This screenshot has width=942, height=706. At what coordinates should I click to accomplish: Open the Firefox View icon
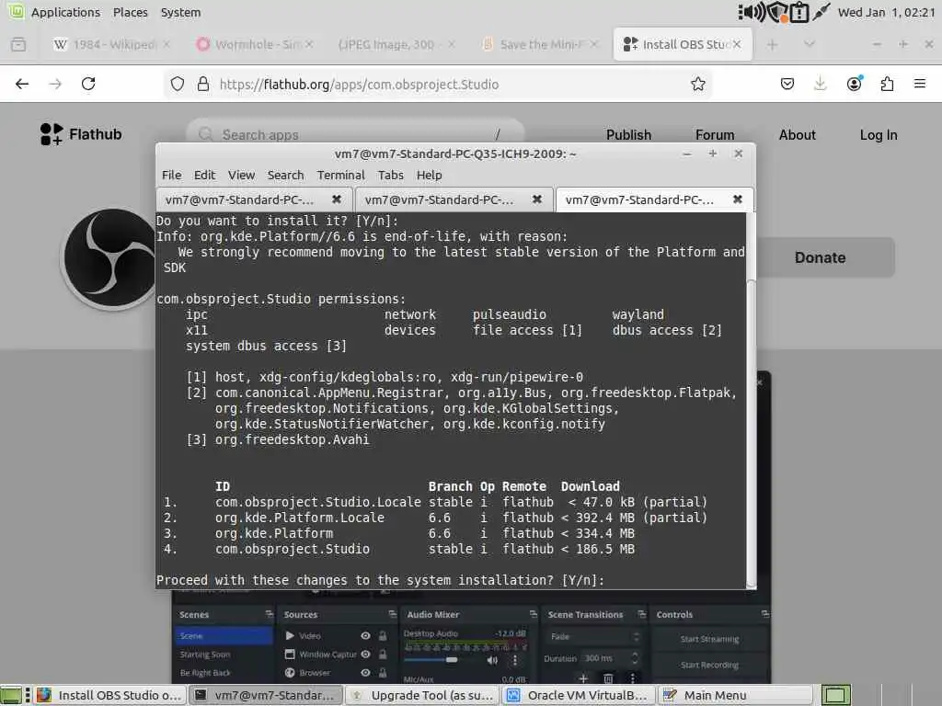(18, 44)
